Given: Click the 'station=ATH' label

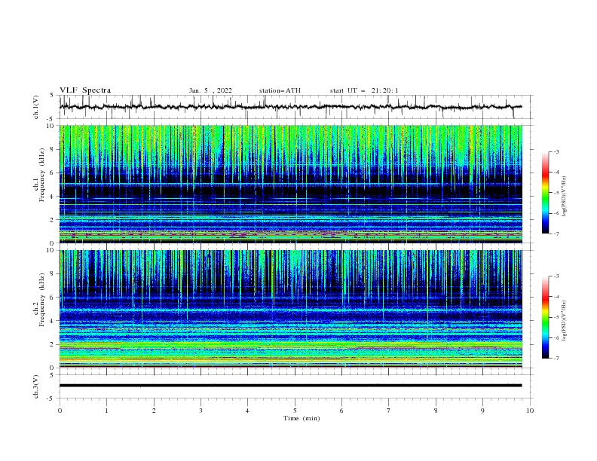Looking at the screenshot, I should point(280,90).
